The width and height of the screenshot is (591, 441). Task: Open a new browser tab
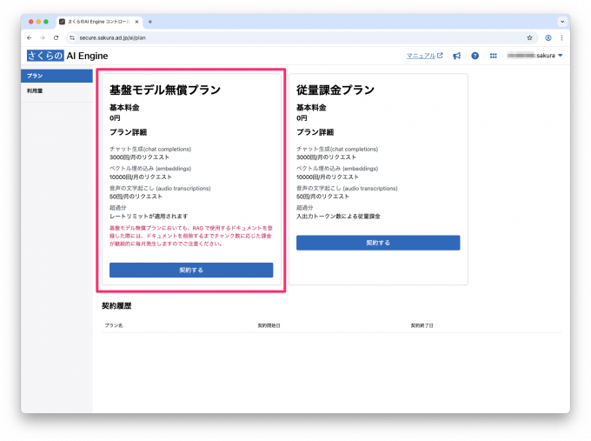[150, 22]
